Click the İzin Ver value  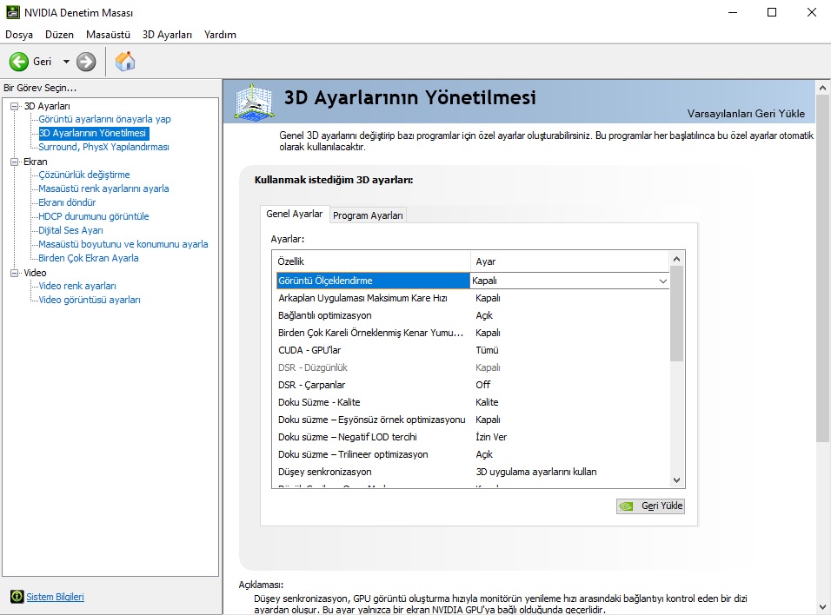click(x=491, y=438)
